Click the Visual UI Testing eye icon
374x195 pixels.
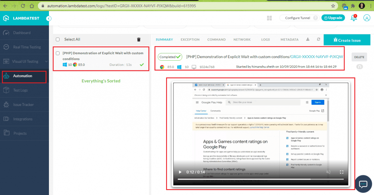[x=6, y=61]
